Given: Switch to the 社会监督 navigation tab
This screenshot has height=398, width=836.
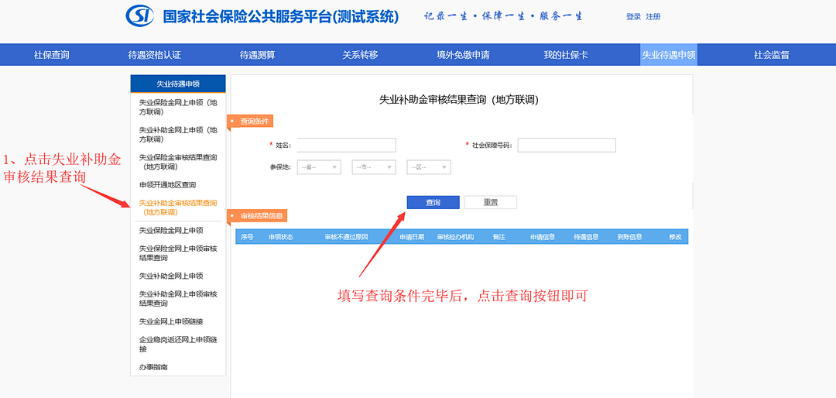Looking at the screenshot, I should pyautogui.click(x=771, y=55).
